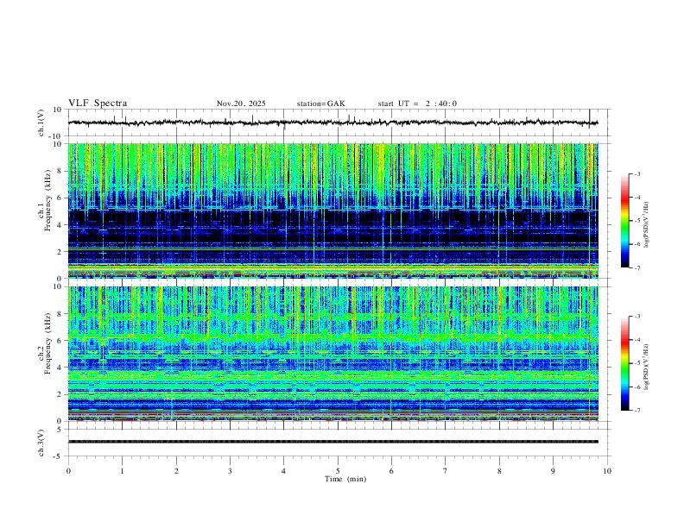Screen dimensions: 684x528
Task: Click the '-3' label on ch.2 colorbar
Action: (637, 317)
